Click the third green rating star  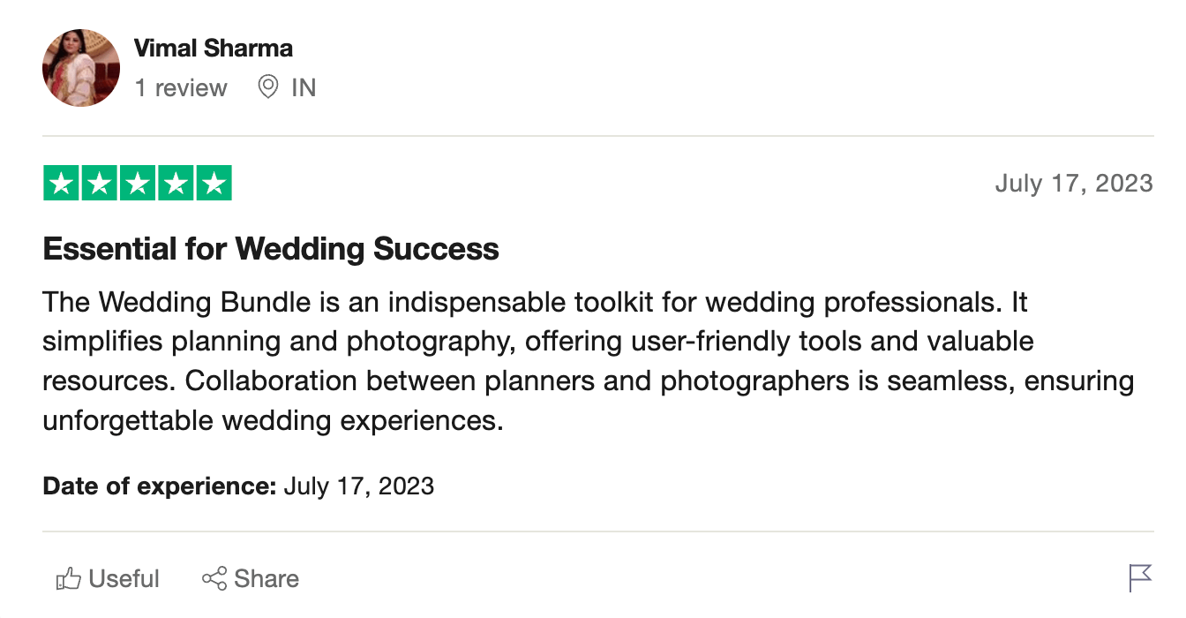[x=137, y=184]
